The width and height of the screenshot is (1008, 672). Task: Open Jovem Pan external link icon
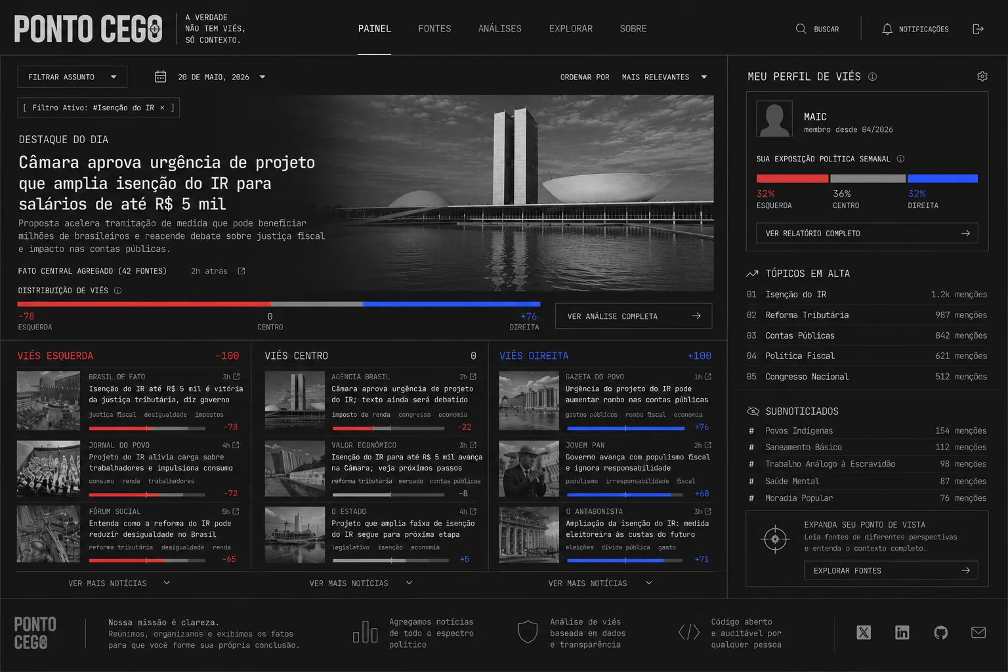pos(707,445)
